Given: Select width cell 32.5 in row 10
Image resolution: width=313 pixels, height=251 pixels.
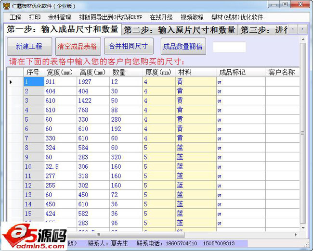Looking at the screenshot, I should (60, 166).
